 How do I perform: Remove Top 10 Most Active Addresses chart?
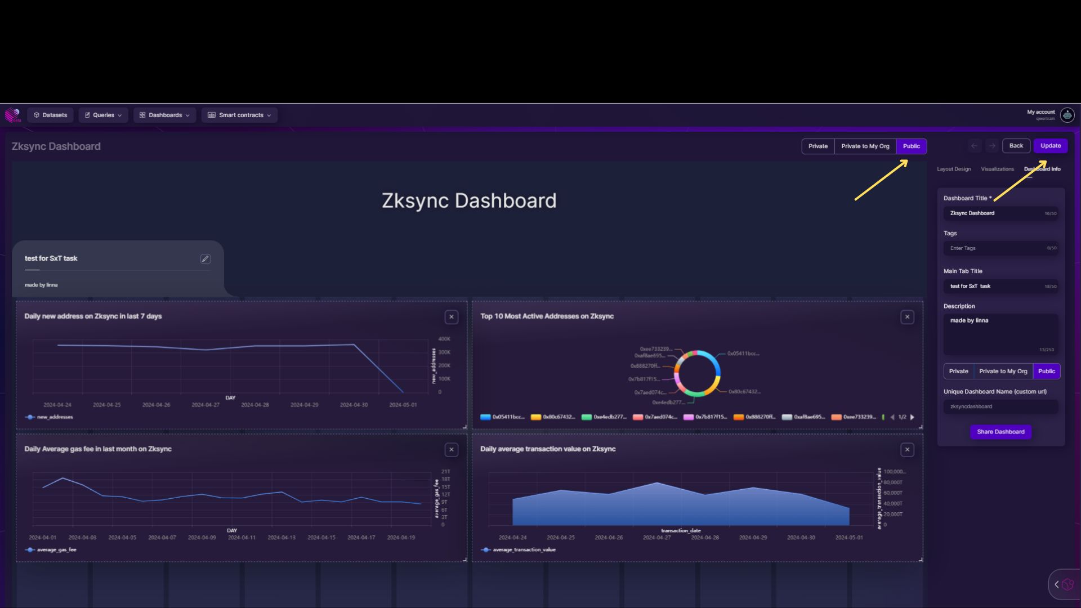click(907, 317)
